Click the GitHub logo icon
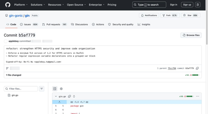 pyautogui.click(x=8, y=5)
